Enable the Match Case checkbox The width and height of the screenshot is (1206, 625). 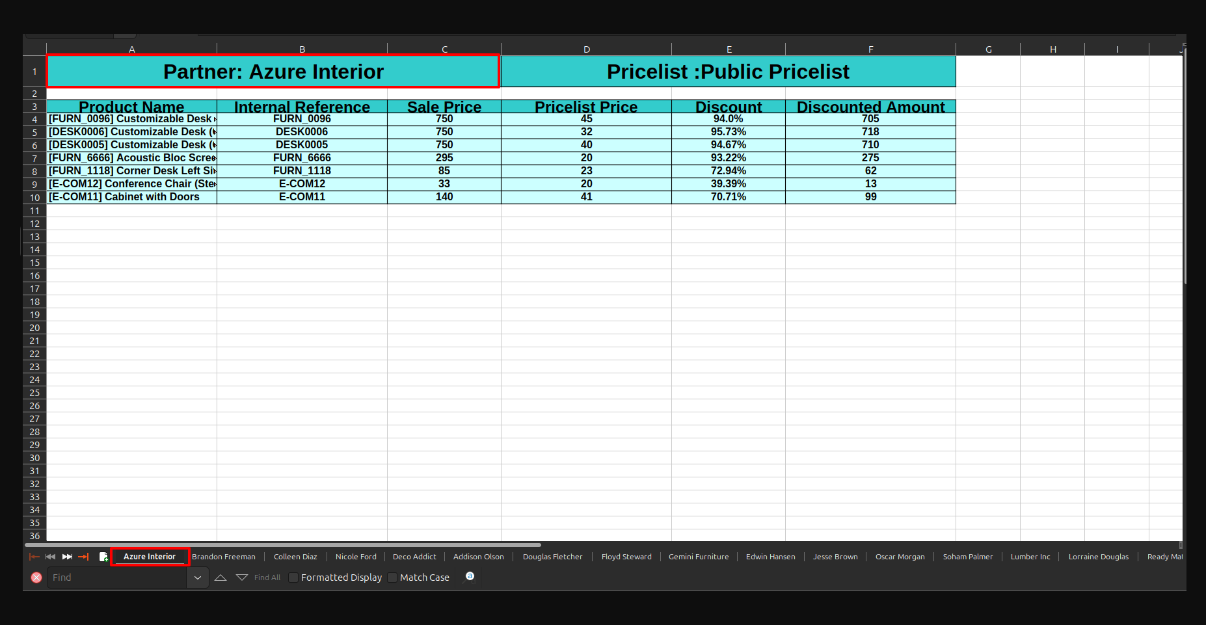[x=392, y=578]
